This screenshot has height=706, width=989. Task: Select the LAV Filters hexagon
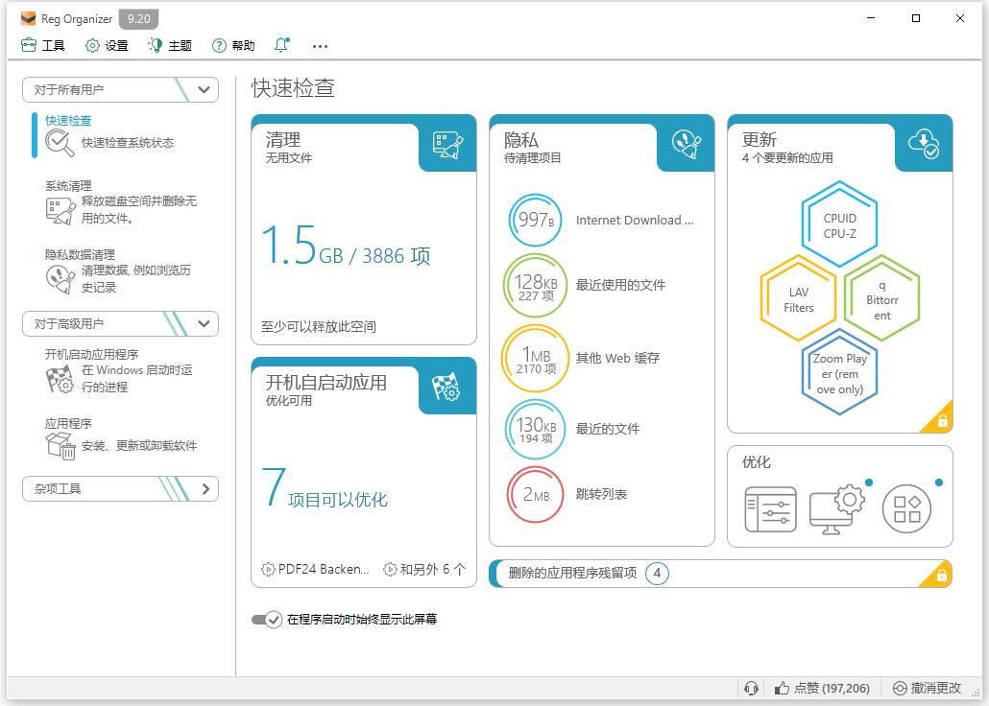click(799, 299)
